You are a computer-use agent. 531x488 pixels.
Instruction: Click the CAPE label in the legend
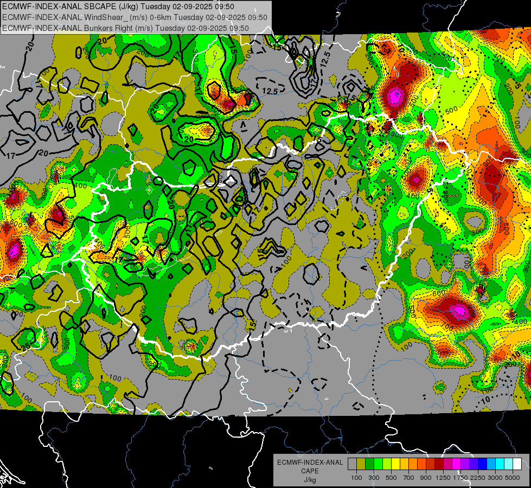[310, 471]
